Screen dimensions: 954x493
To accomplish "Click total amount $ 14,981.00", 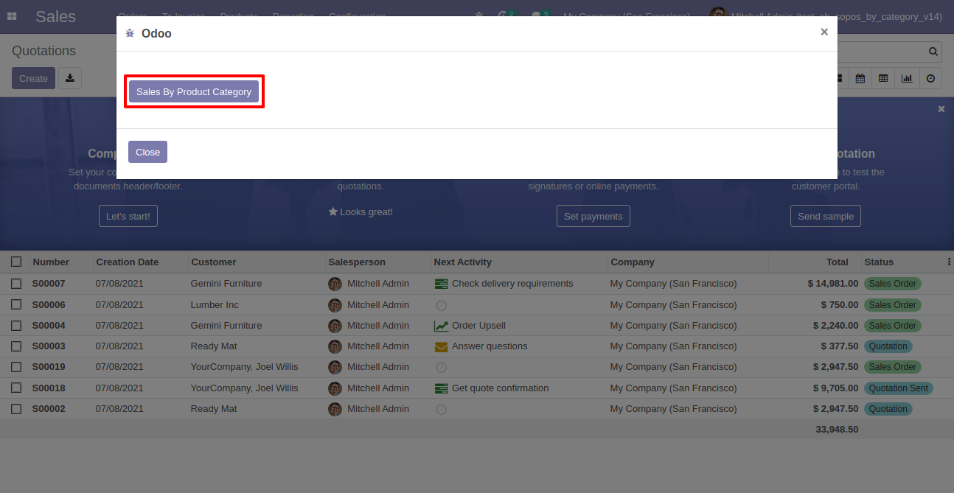I will point(832,284).
